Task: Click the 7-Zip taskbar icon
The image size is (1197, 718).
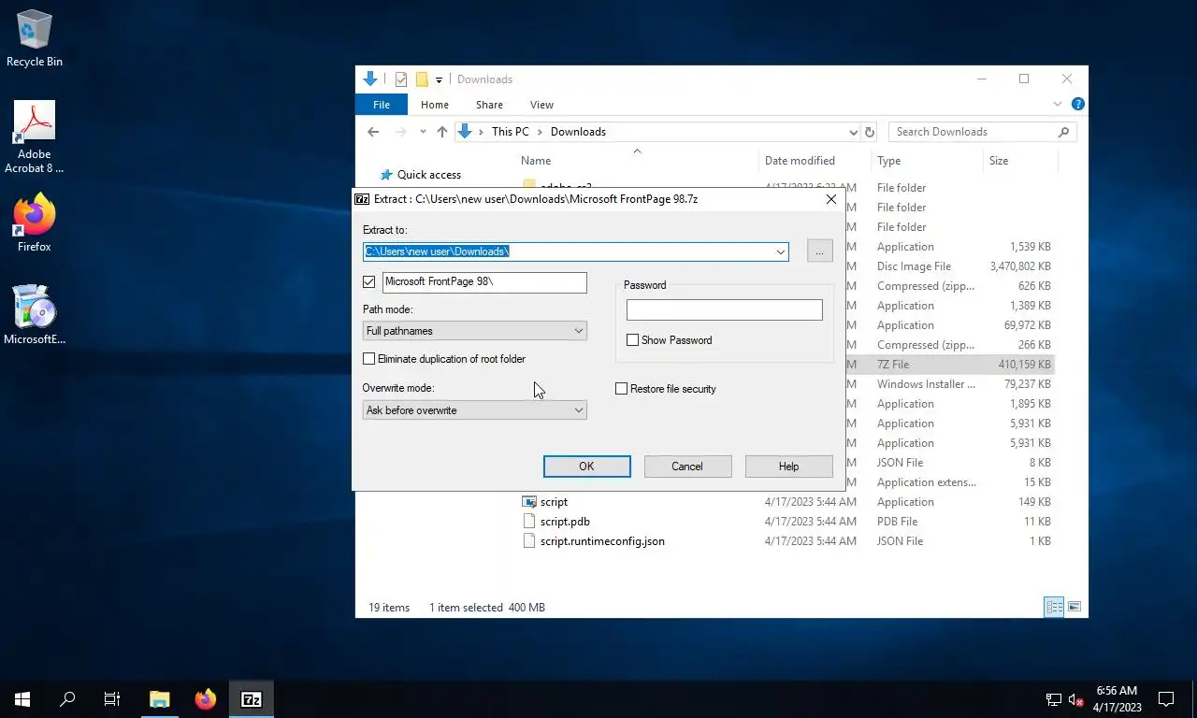Action: (x=251, y=698)
